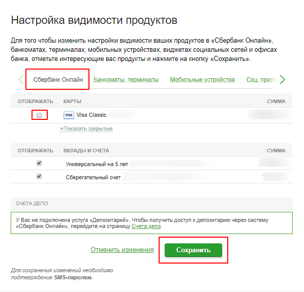Uncheck display for Универсальный на 5 лет
304x292 pixels.
pyautogui.click(x=39, y=163)
